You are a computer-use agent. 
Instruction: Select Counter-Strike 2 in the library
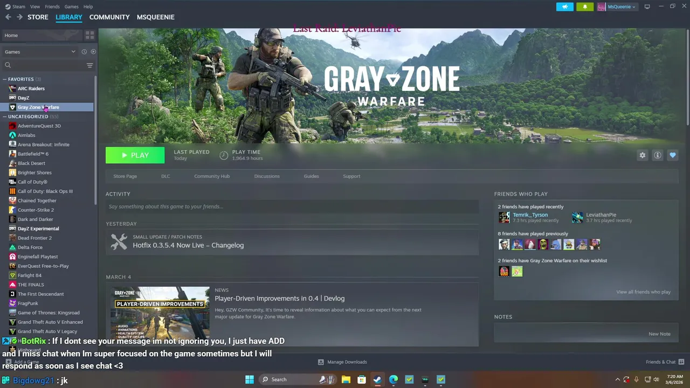pyautogui.click(x=36, y=210)
